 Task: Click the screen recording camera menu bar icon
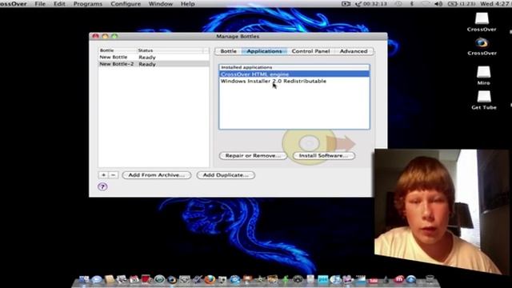tap(346, 4)
